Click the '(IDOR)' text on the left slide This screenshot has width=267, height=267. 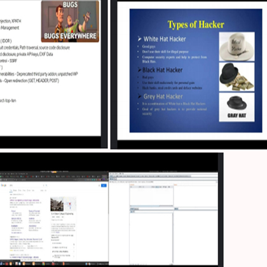coord(6,41)
